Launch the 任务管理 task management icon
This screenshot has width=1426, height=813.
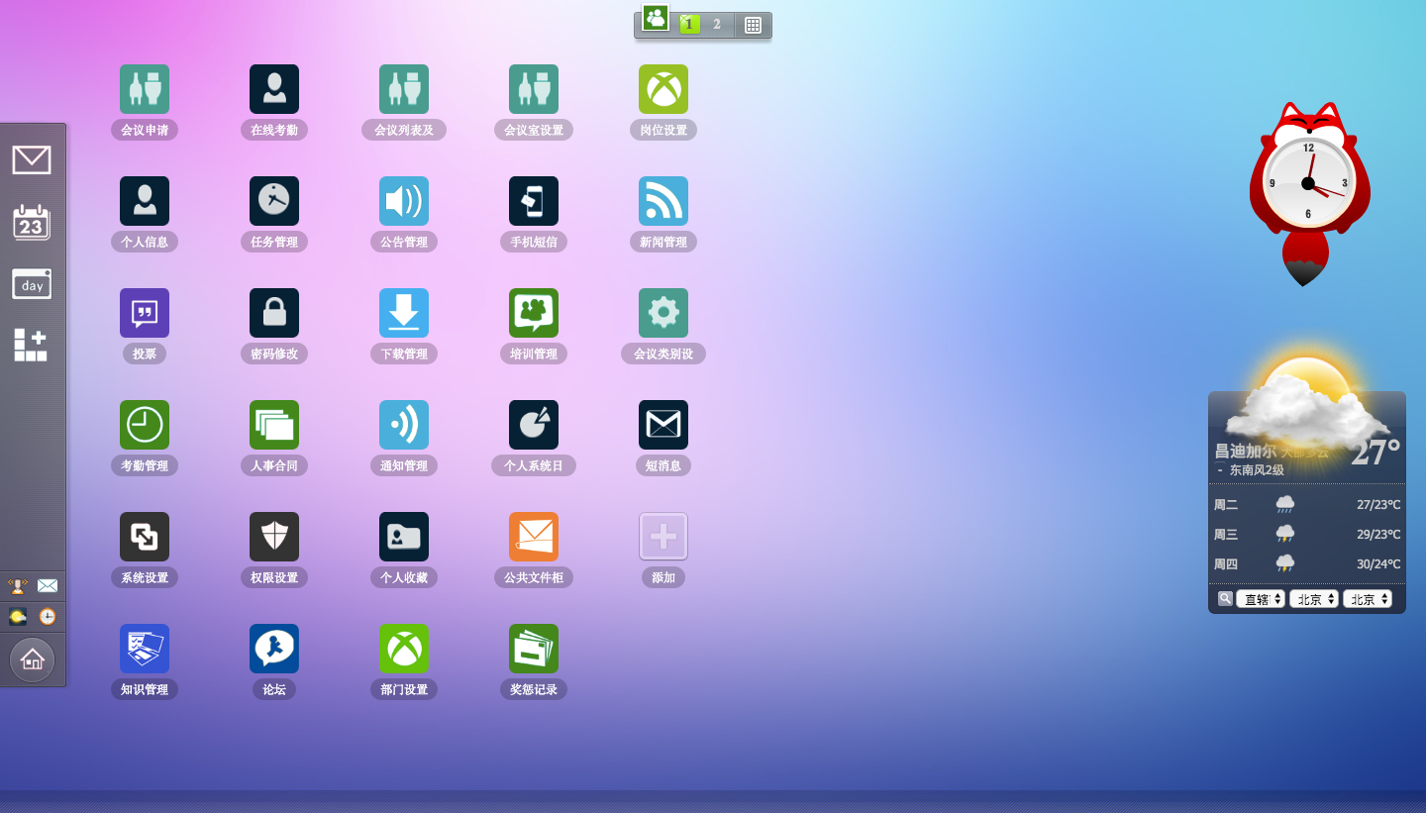pos(274,201)
